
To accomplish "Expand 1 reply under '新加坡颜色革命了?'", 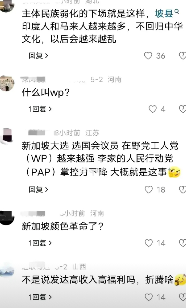I will click(40, 243).
